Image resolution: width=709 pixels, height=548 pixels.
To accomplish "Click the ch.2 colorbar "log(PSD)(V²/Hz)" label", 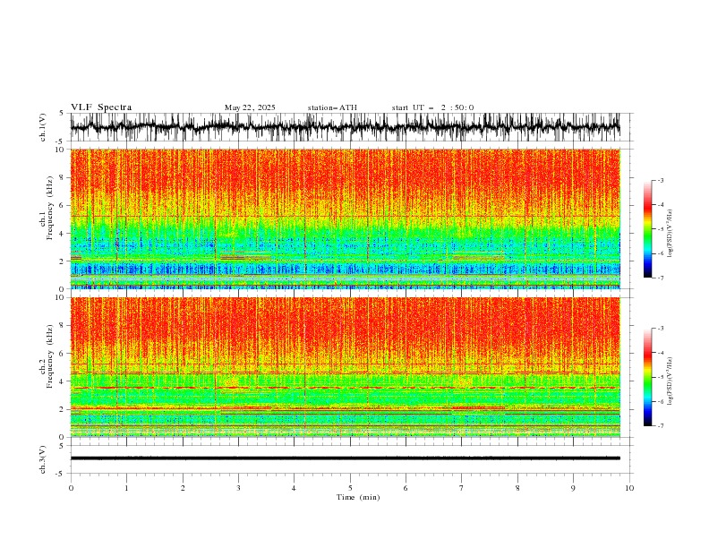I will (x=671, y=381).
